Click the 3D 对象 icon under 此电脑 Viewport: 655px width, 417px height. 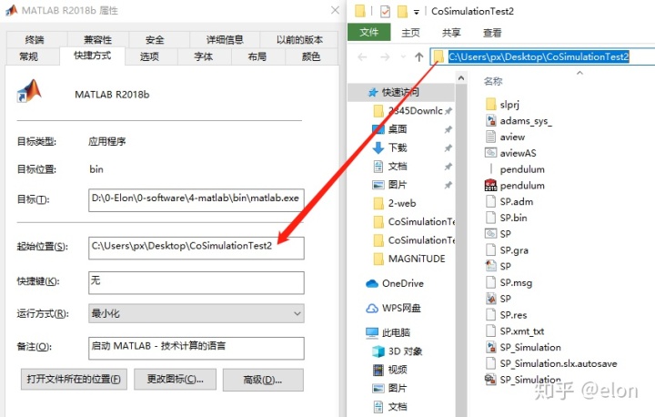pos(378,351)
